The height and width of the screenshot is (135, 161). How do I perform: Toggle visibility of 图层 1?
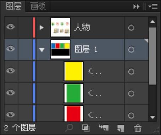tap(11, 49)
